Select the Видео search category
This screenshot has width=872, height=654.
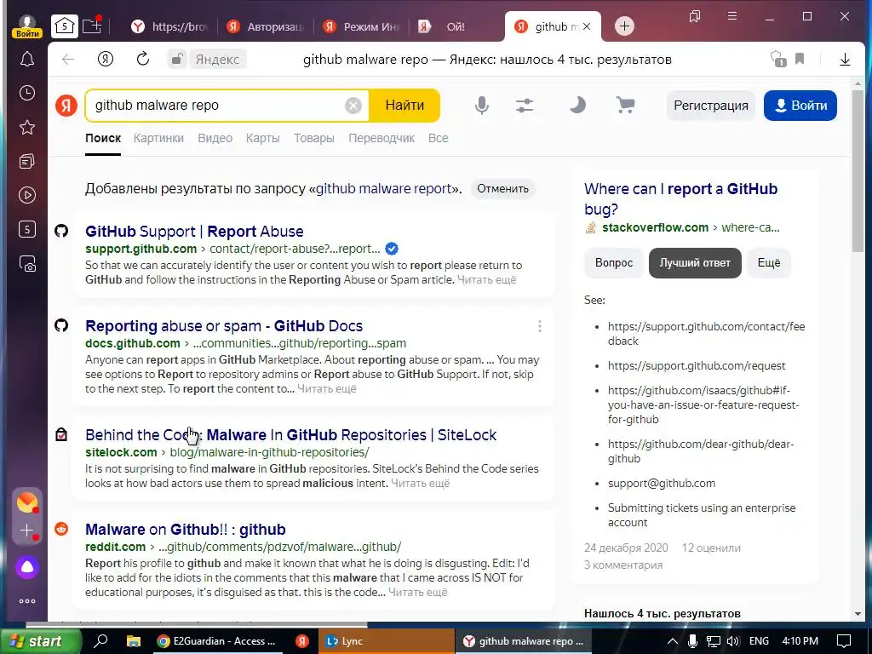coord(215,138)
